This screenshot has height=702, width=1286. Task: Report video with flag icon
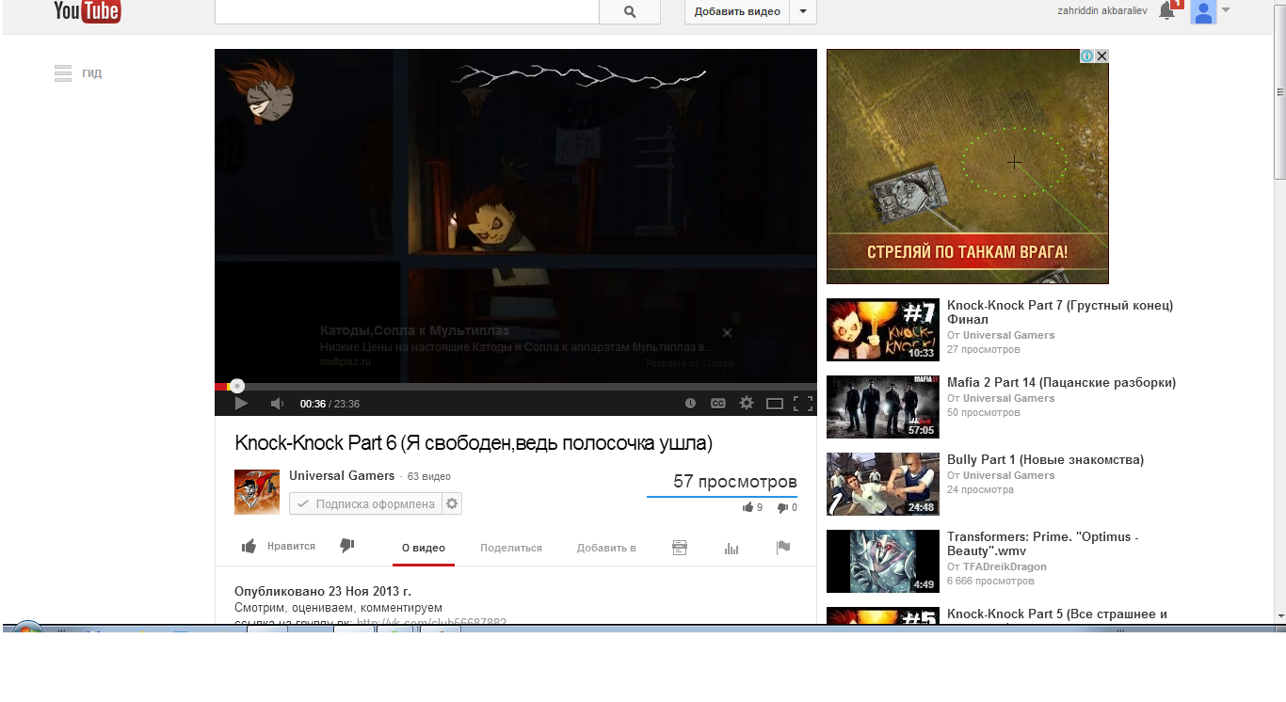(783, 548)
